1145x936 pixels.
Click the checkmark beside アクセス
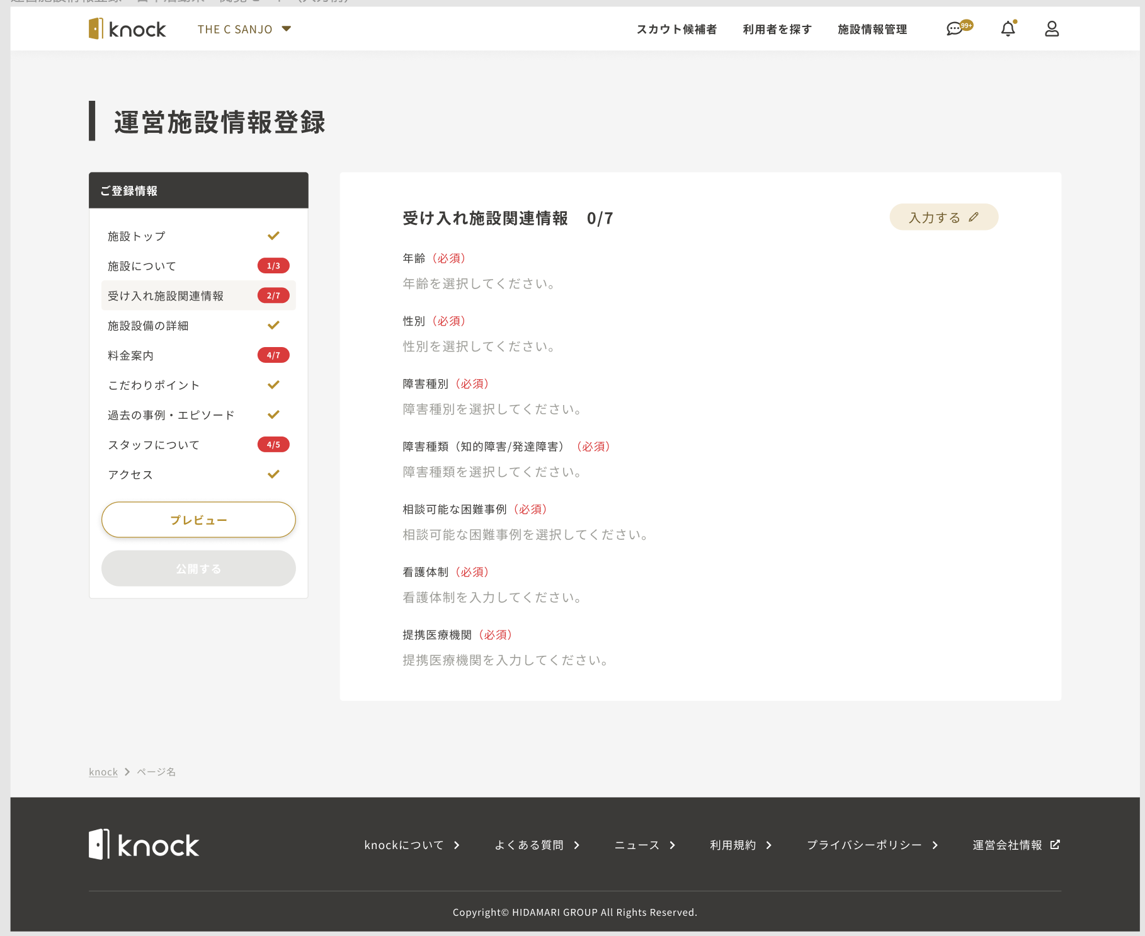pyautogui.click(x=273, y=474)
